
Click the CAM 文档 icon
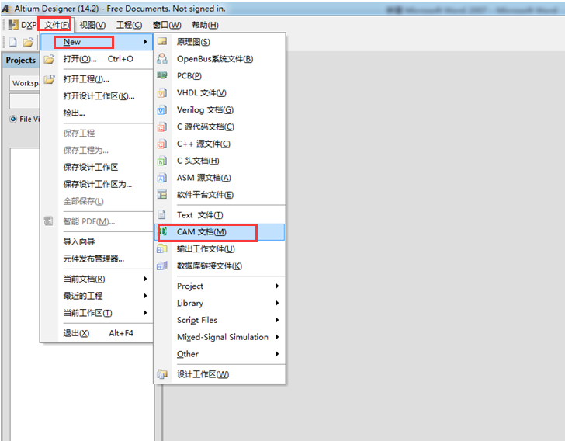point(163,231)
